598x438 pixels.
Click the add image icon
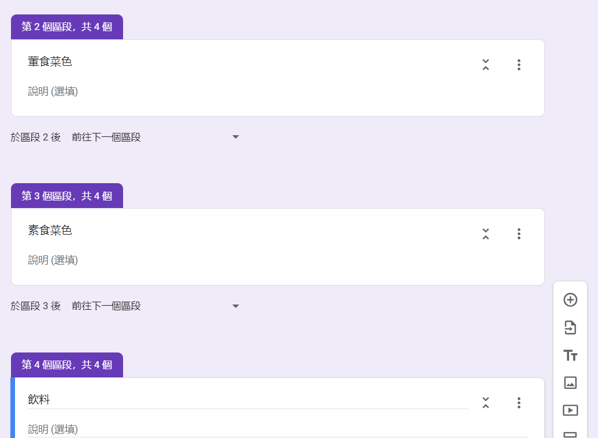(x=570, y=383)
